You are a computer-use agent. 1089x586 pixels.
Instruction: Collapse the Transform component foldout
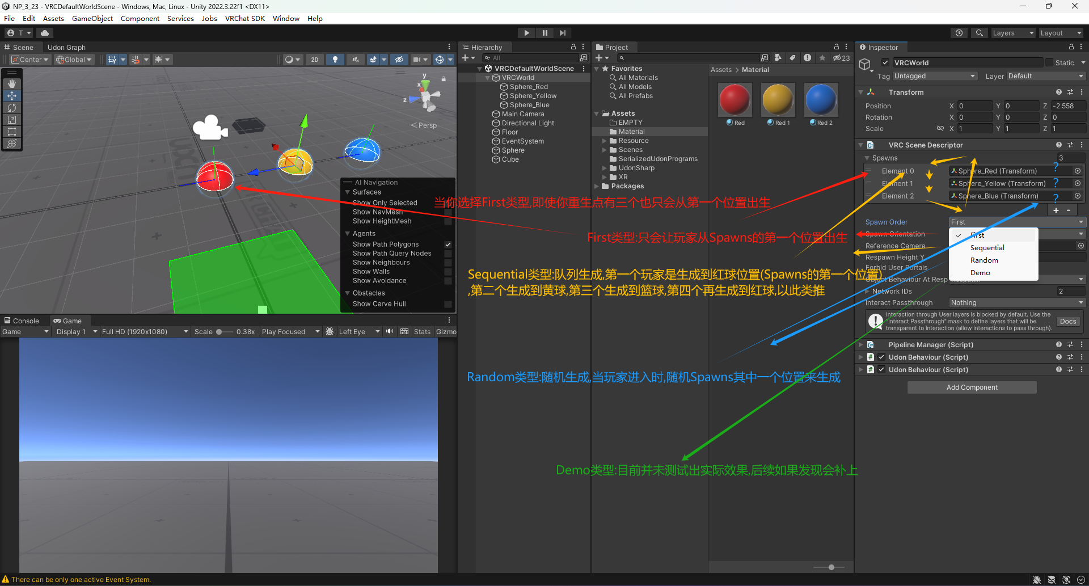pos(860,92)
